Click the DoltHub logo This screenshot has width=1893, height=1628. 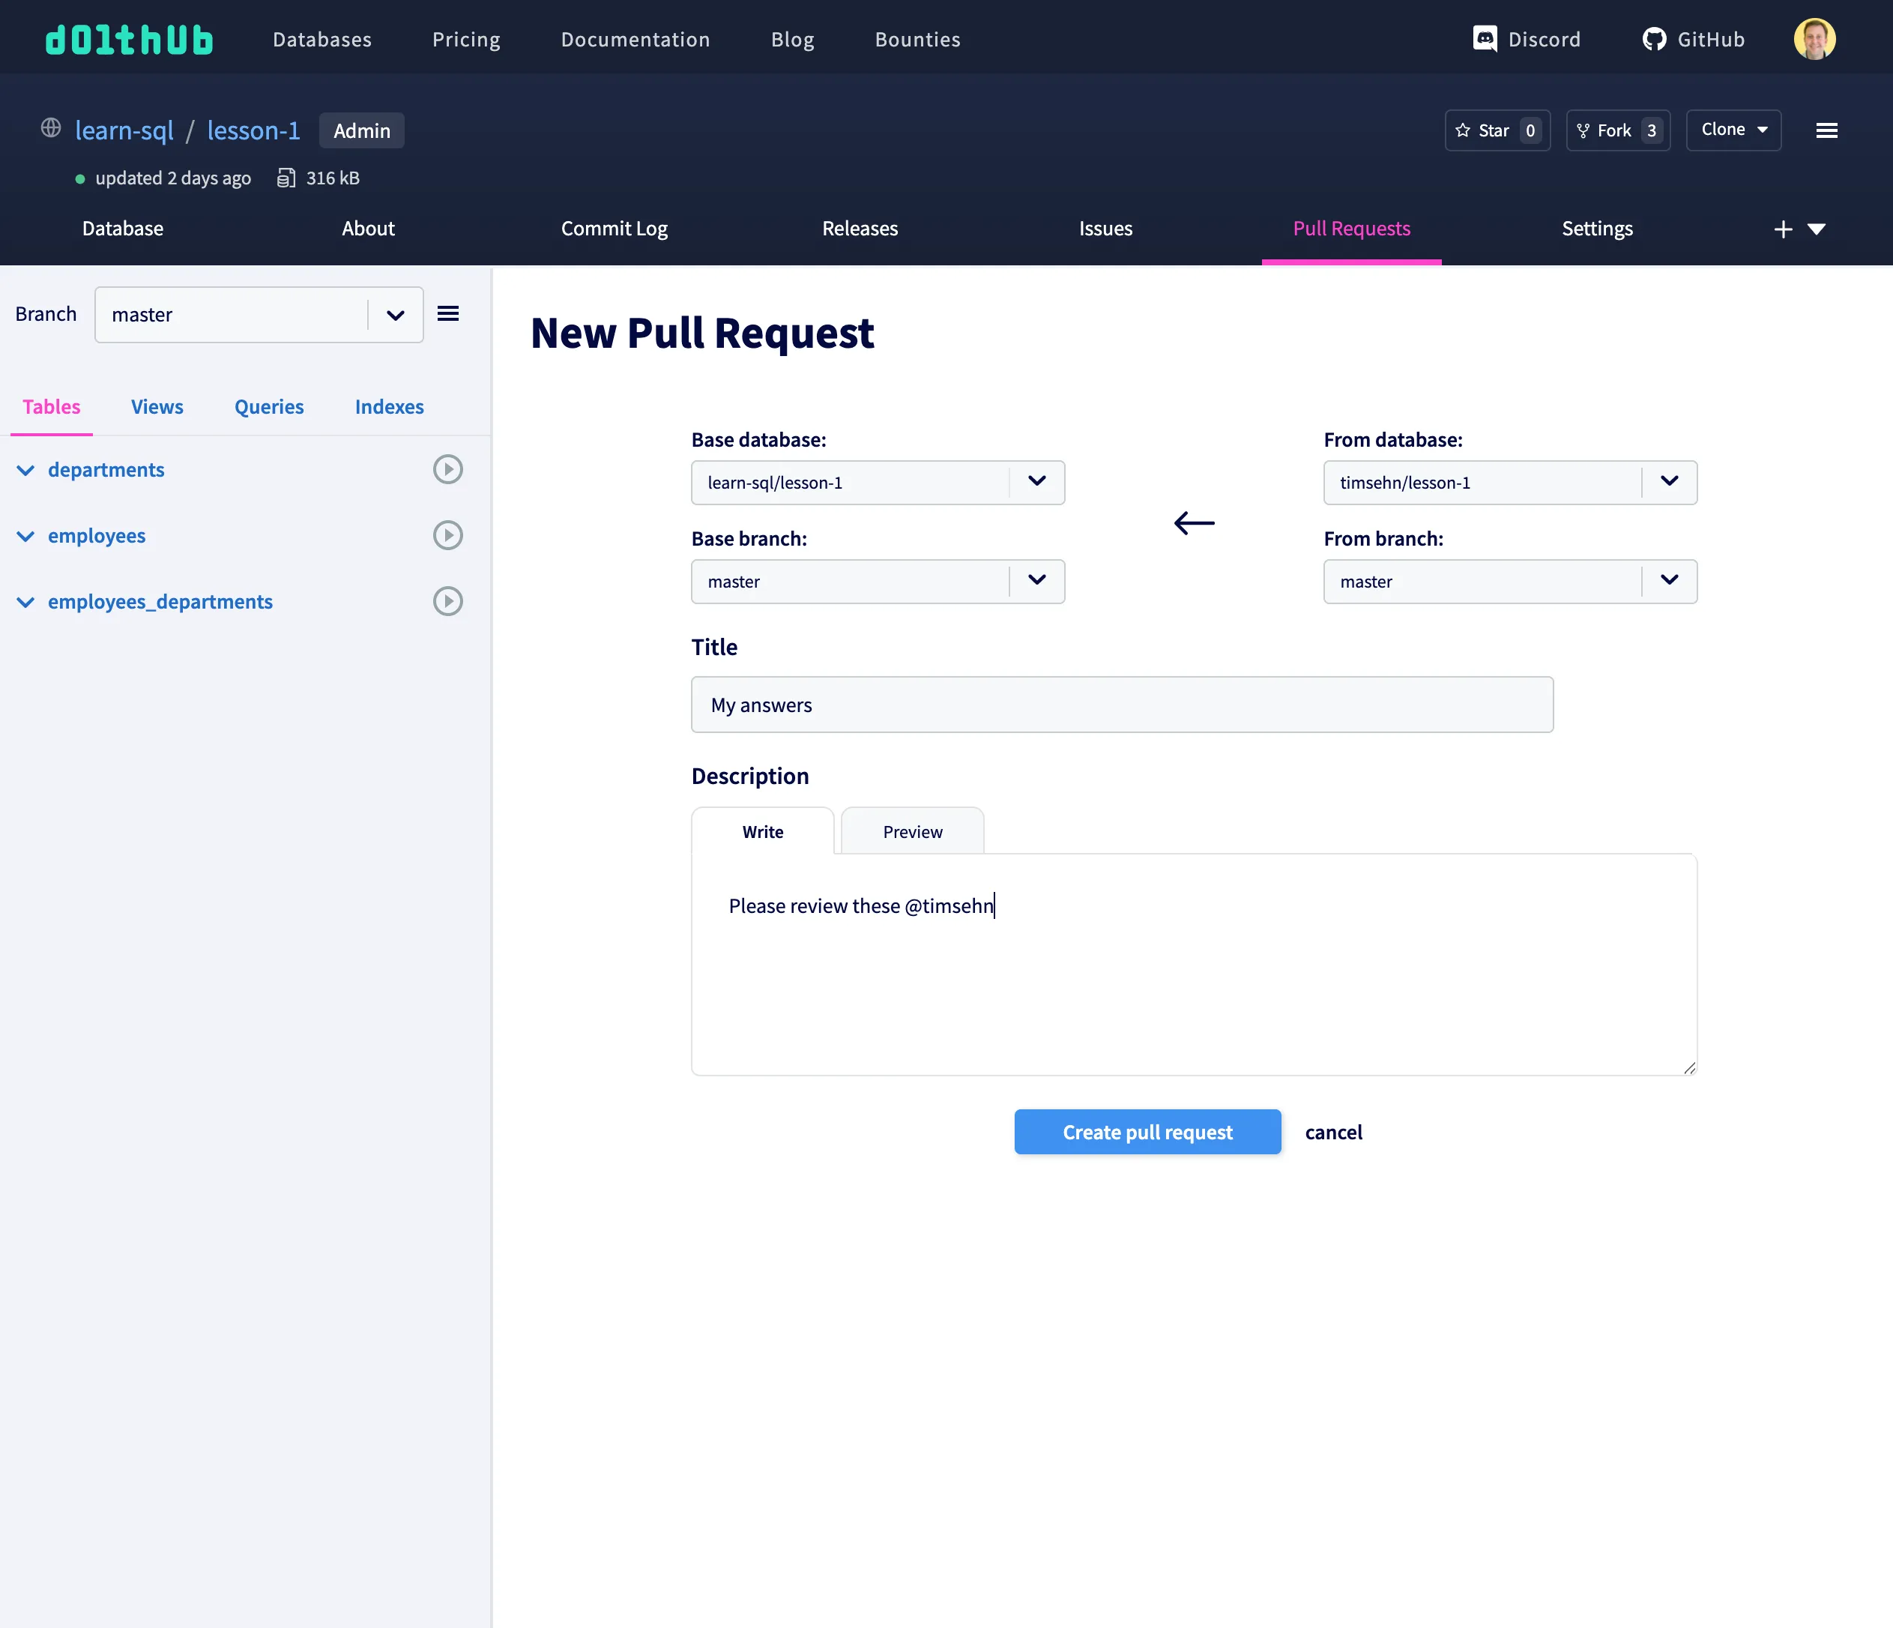coord(129,39)
